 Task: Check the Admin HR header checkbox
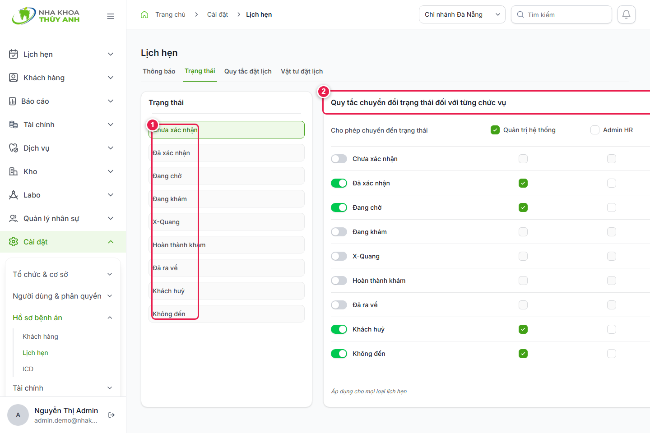click(595, 130)
